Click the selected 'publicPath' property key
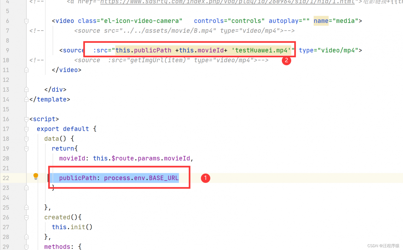This screenshot has height=250, width=403. coord(78,178)
